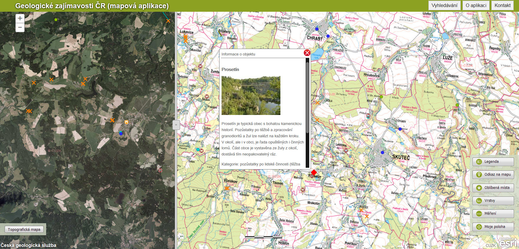Select the red diamond marker at Prosetín
This screenshot has height=249, width=519.
tap(314, 172)
